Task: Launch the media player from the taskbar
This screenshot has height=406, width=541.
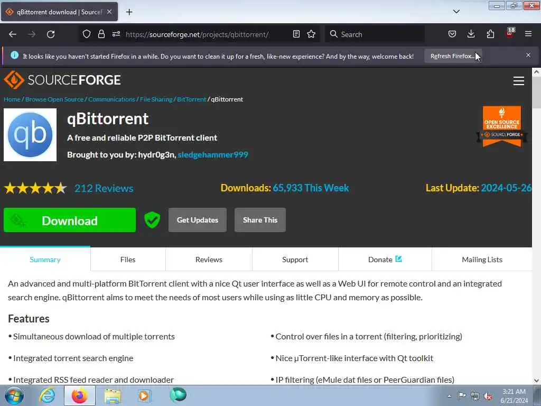Action: [x=144, y=395]
